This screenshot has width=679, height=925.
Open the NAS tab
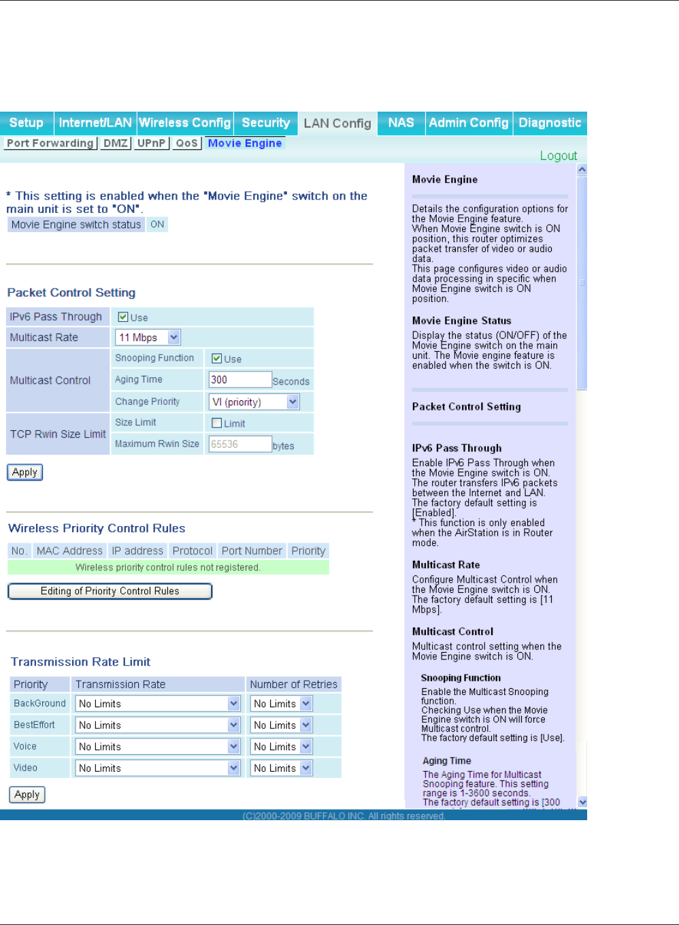pyautogui.click(x=401, y=123)
